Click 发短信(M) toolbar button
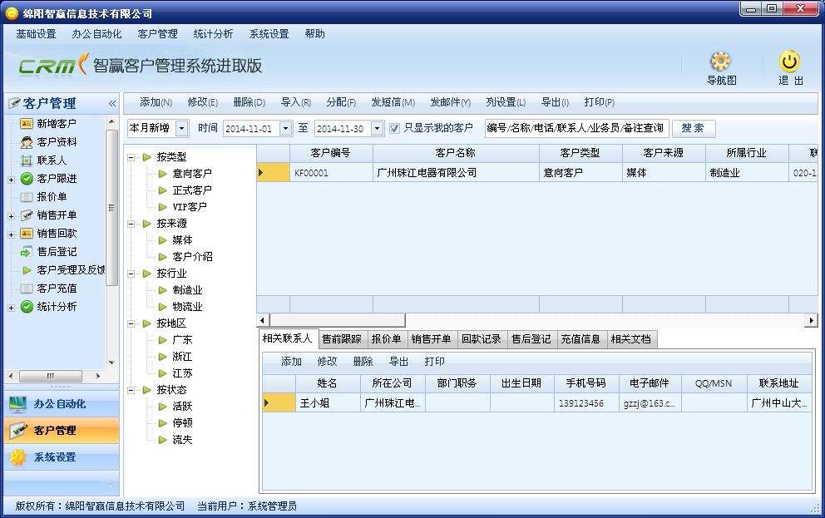Screen dimensions: 825x518 [393, 102]
